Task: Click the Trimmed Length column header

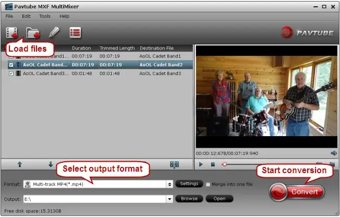Action: coord(117,48)
